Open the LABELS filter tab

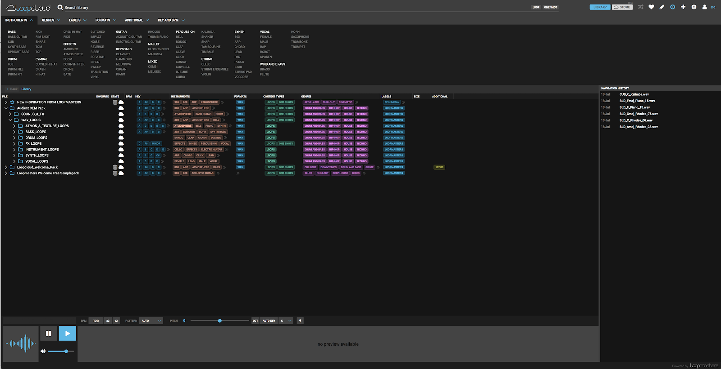[x=78, y=20]
